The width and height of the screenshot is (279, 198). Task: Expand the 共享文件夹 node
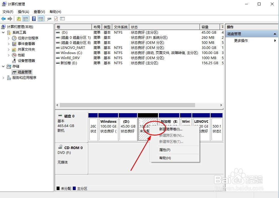coord(9,49)
